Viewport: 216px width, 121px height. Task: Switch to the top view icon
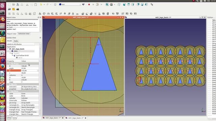point(128,4)
